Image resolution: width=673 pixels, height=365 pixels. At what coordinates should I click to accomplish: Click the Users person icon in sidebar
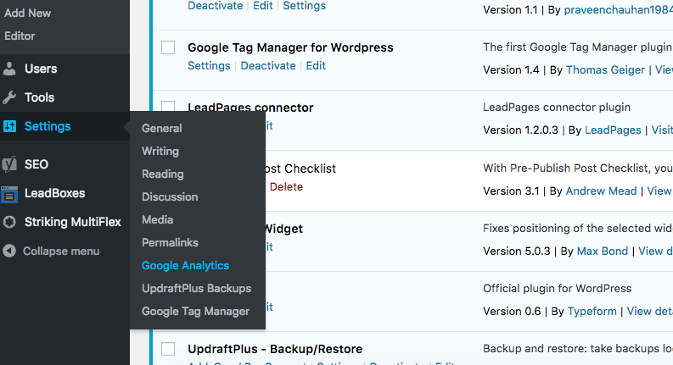tap(9, 69)
